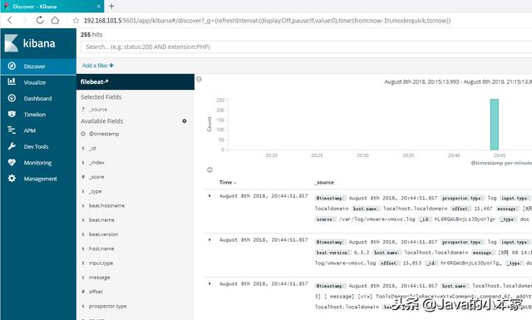Viewport: 532px width, 320px height.
Task: Select the _source selected field
Action: coord(98,109)
